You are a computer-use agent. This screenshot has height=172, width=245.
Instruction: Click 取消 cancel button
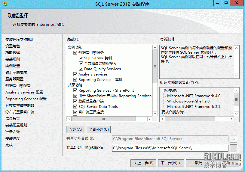pos(198,163)
